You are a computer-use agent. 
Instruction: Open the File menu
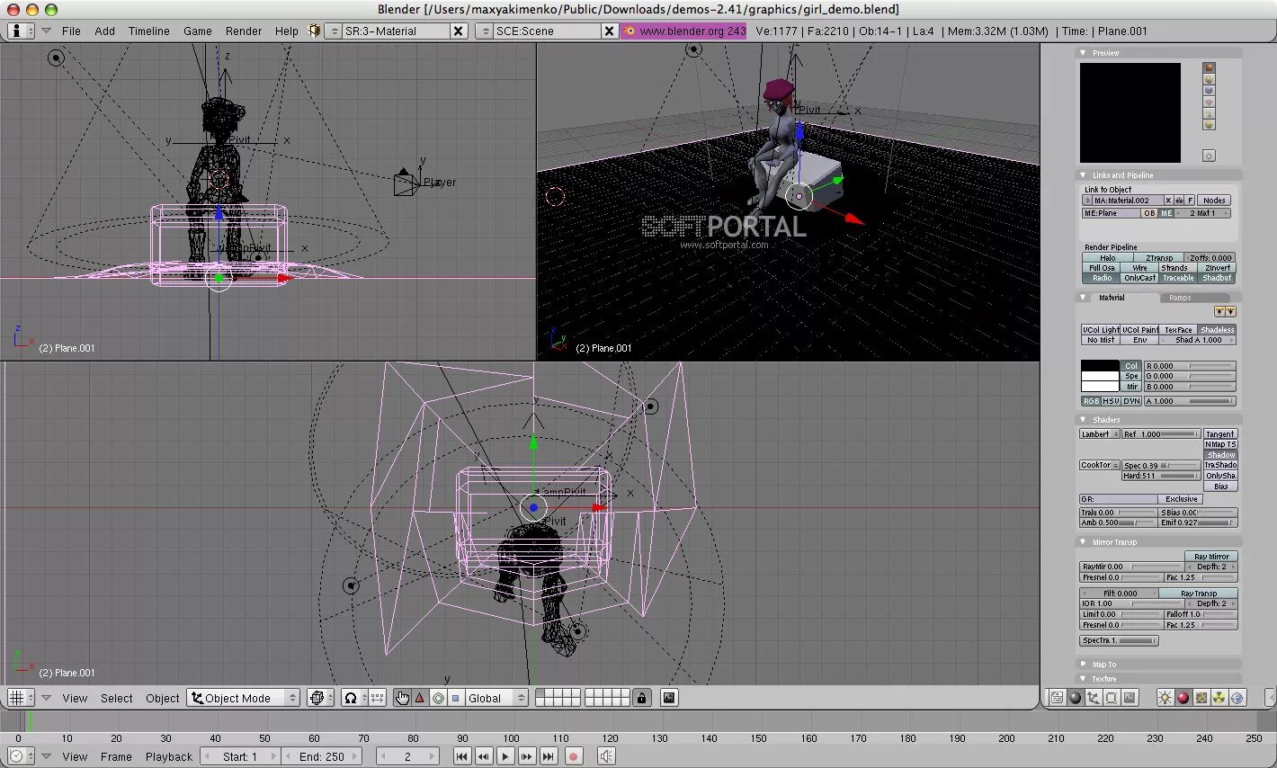pos(71,31)
